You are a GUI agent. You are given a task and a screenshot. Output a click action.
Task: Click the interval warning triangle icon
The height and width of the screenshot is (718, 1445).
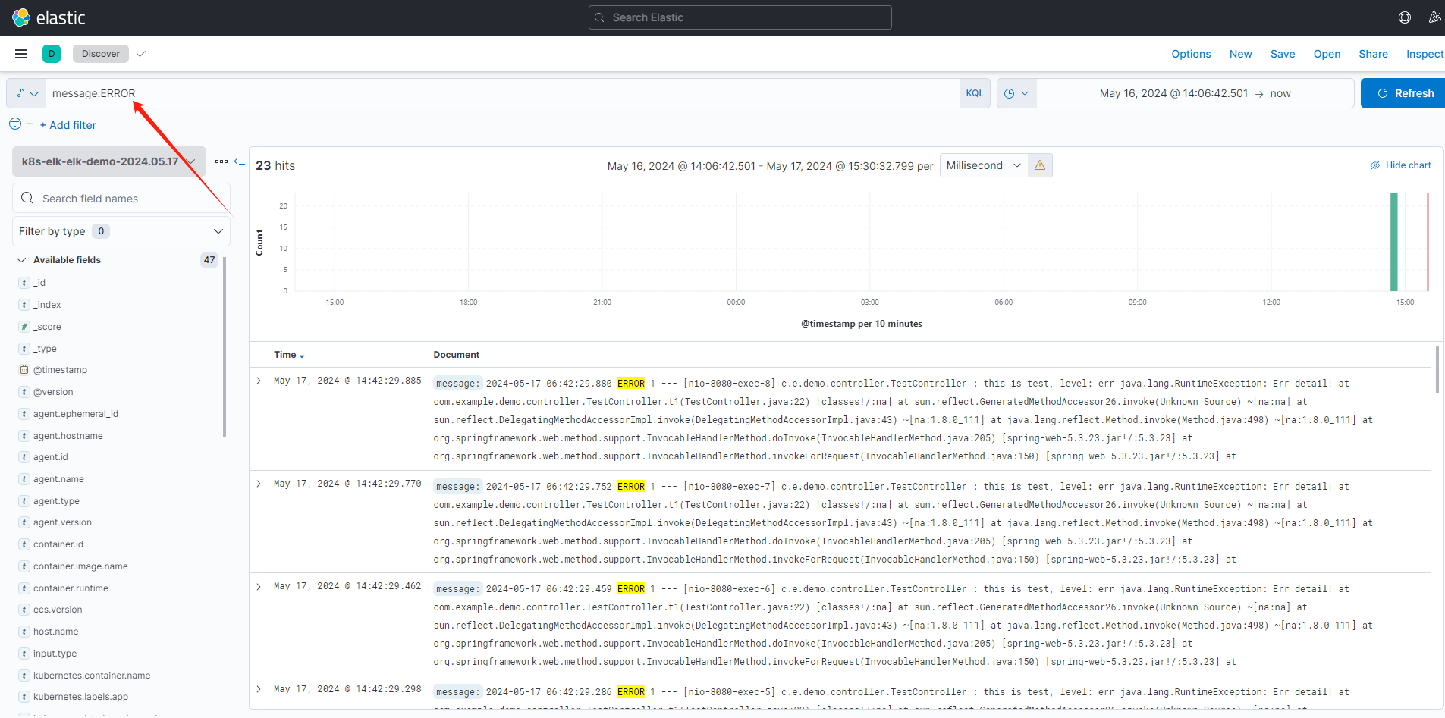tap(1040, 165)
